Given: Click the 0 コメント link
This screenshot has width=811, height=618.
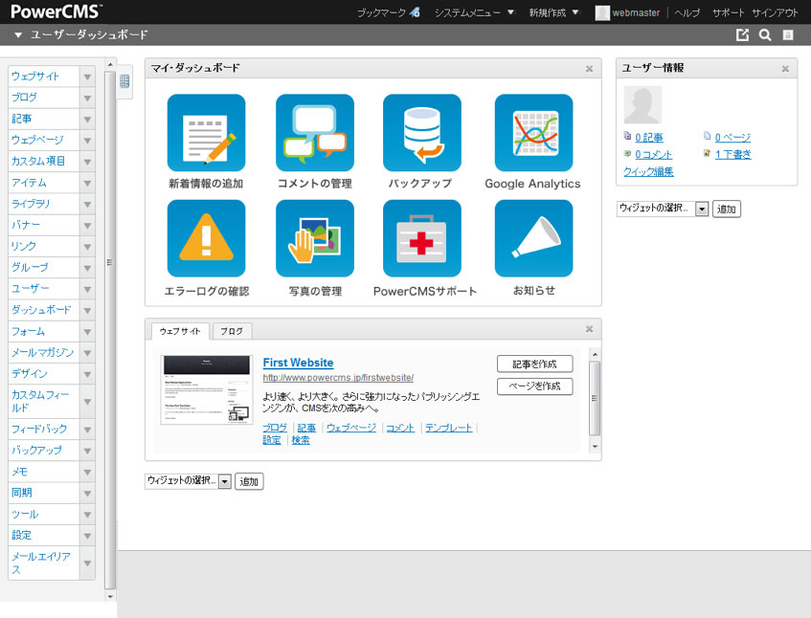Looking at the screenshot, I should tap(654, 154).
